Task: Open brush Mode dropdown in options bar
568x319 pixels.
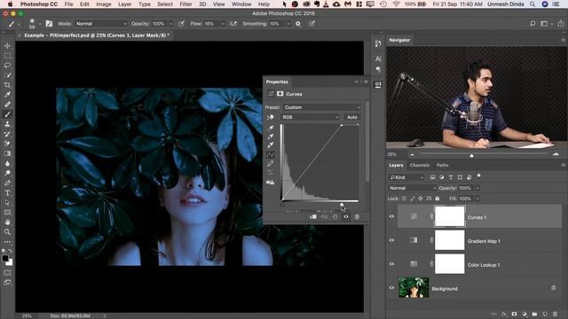Action: coord(100,24)
